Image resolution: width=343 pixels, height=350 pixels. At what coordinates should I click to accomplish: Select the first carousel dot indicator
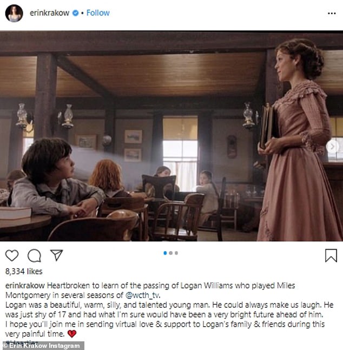click(165, 253)
